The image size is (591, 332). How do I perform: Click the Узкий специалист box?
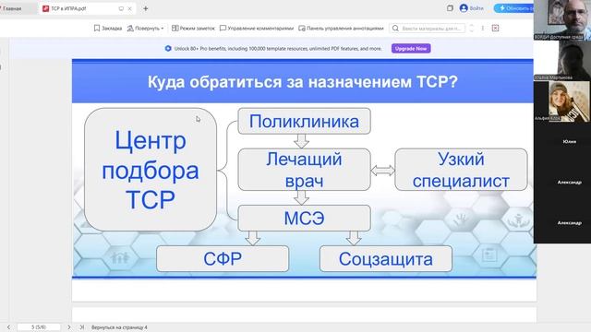(x=461, y=170)
